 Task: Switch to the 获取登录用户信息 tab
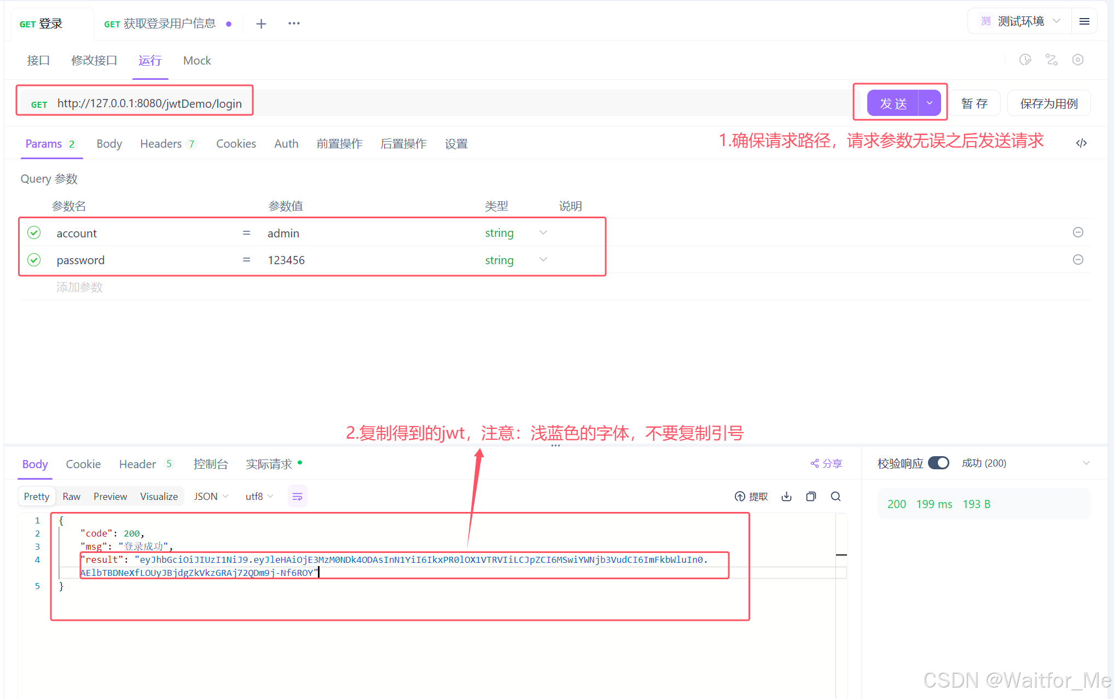[167, 24]
